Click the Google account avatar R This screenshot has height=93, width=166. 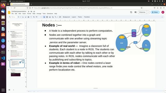point(163,12)
